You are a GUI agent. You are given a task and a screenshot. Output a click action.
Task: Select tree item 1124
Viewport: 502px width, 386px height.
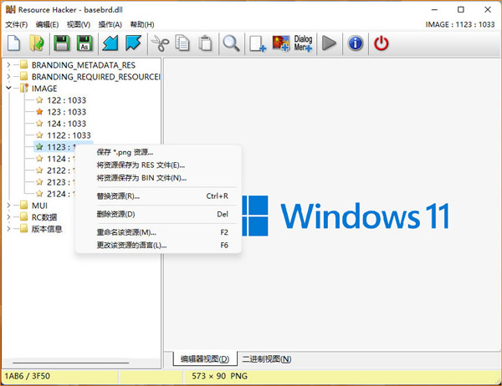(x=60, y=159)
